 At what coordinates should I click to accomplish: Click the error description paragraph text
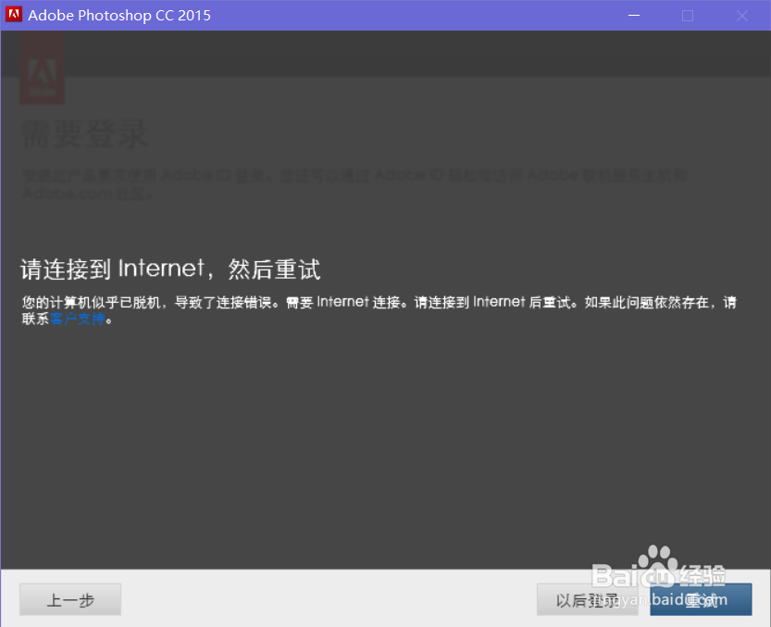370,303
